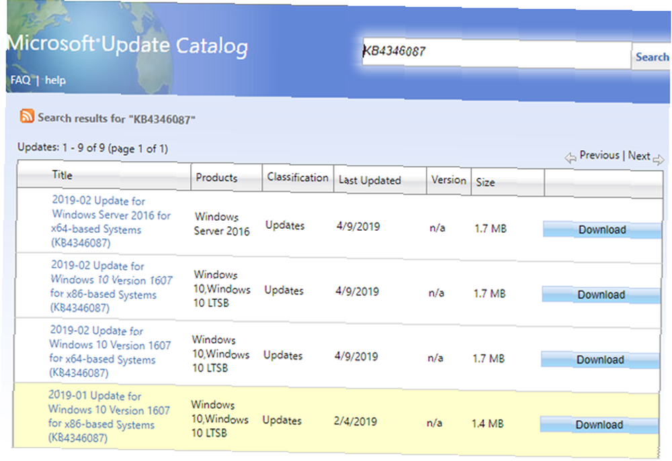
Task: Click the Next page arrow icon
Action: [659, 159]
